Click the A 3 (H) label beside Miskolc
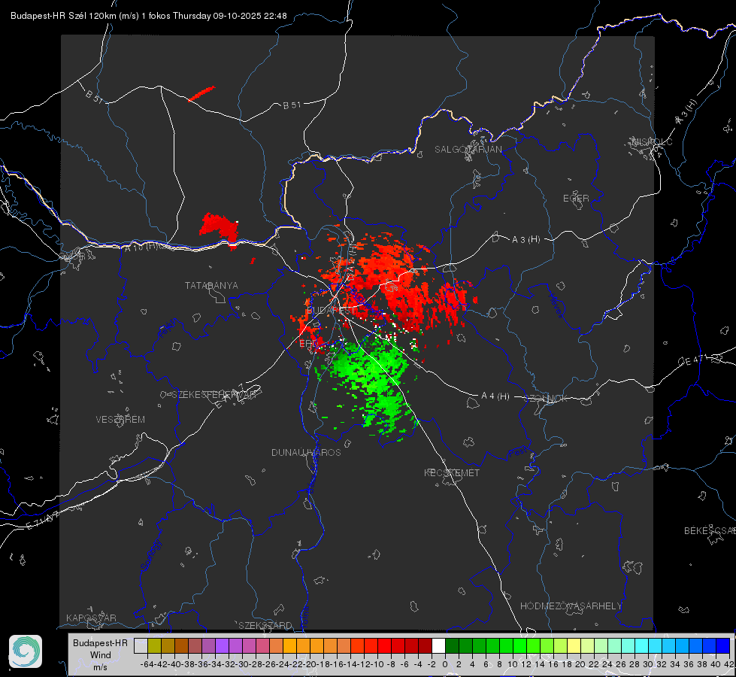This screenshot has width=736, height=677. point(686,112)
